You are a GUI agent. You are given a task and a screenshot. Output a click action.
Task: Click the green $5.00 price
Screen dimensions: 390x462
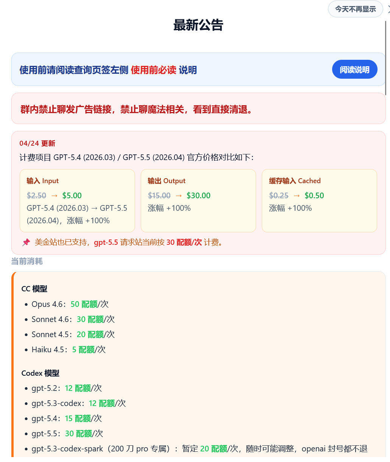pos(72,196)
